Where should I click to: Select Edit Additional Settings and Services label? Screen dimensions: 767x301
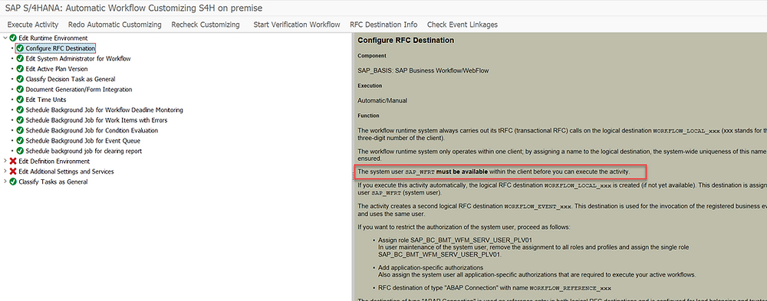pyautogui.click(x=66, y=171)
